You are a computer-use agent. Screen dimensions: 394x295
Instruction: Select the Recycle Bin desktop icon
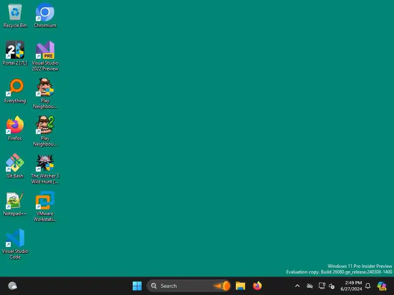pos(15,15)
